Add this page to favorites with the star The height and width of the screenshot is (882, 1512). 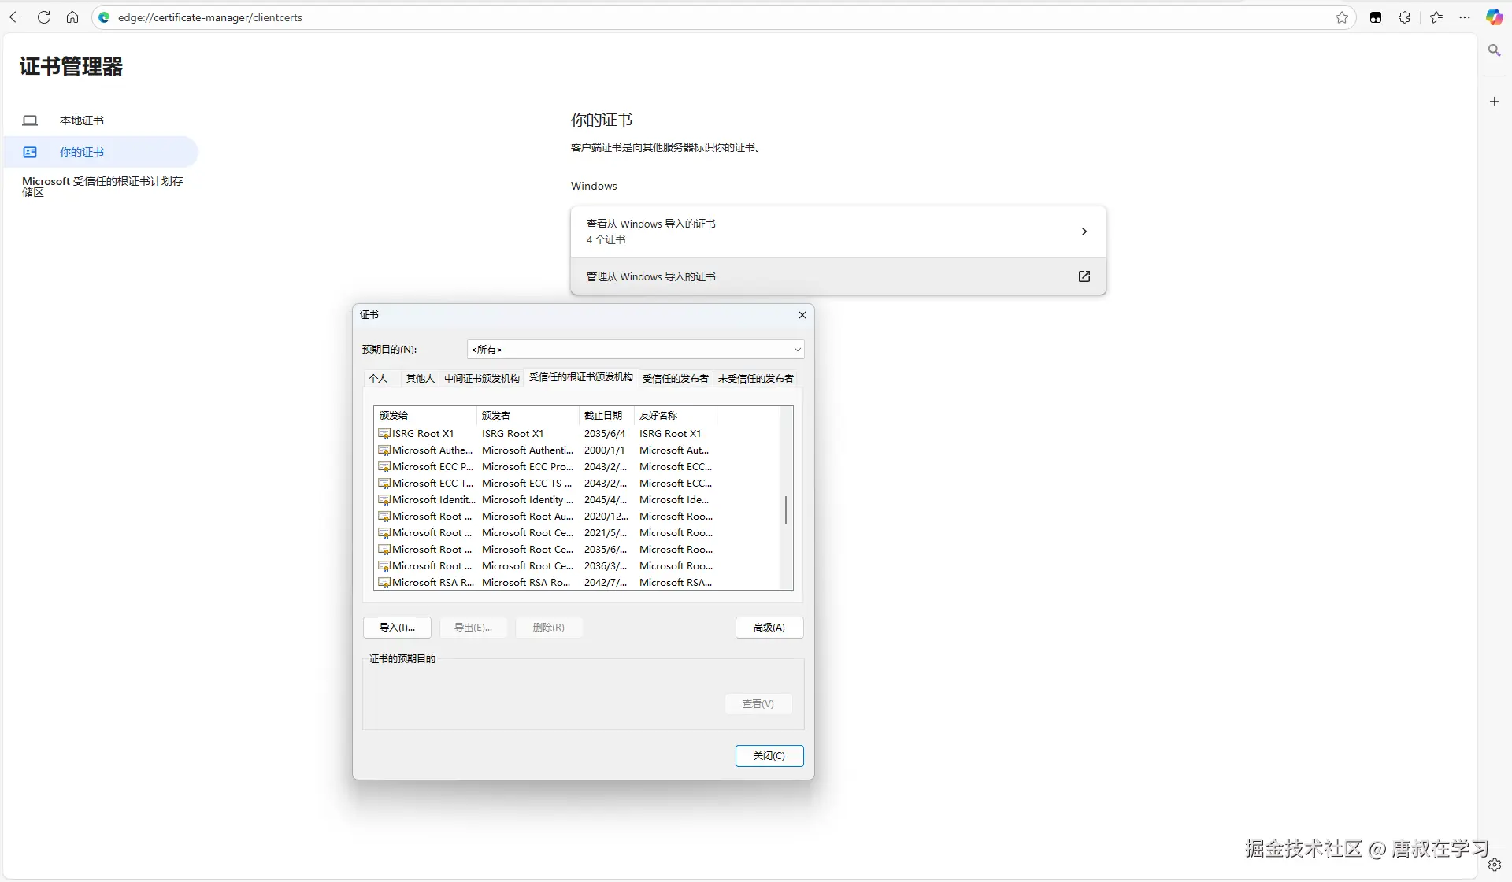pos(1342,17)
